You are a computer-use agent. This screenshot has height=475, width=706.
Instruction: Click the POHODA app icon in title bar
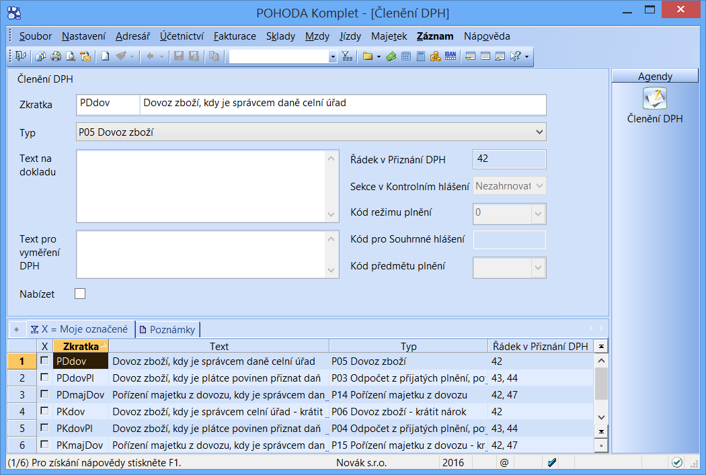click(x=14, y=13)
